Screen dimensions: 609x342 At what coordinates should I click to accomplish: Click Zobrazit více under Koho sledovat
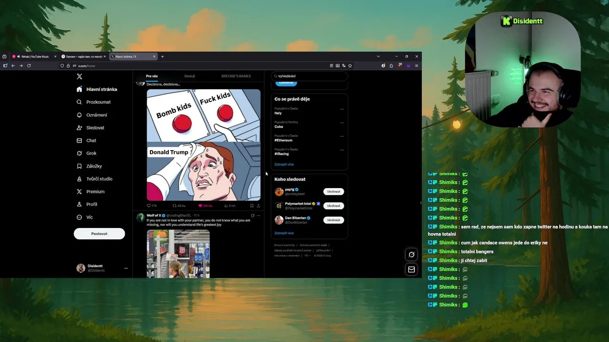(x=284, y=233)
